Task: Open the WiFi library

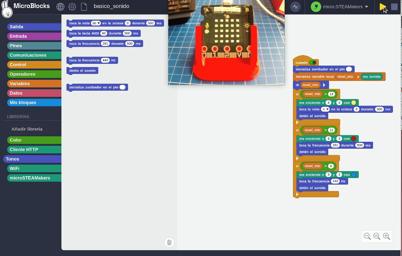Action: tap(34, 168)
